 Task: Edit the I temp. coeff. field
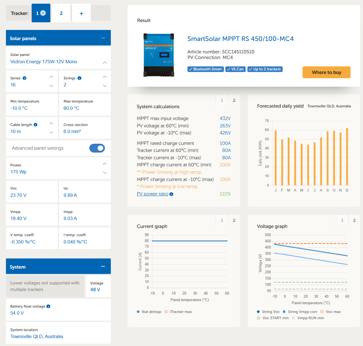(x=85, y=238)
